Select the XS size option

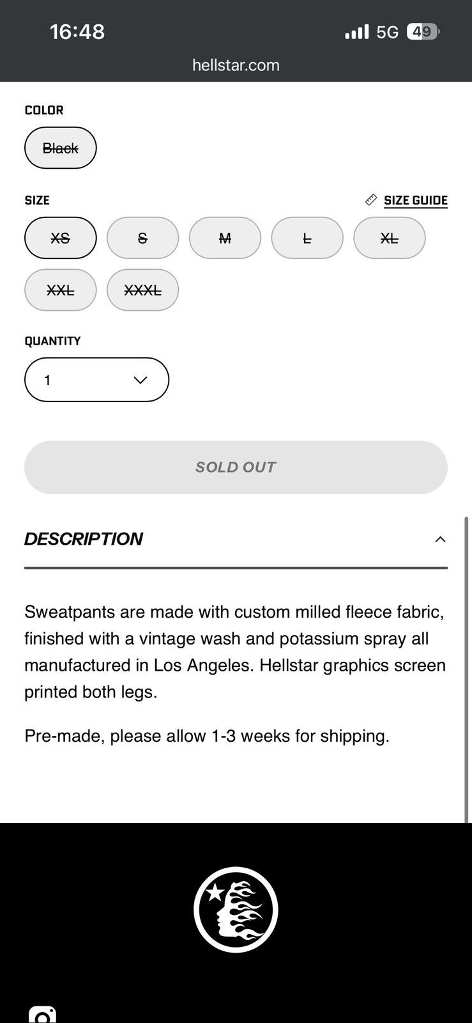(61, 238)
